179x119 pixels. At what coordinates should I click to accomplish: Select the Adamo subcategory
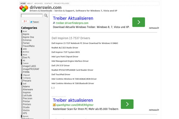click(x=26, y=87)
